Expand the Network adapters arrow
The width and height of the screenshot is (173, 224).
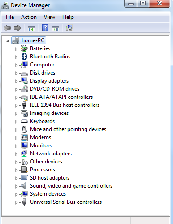tap(16, 154)
